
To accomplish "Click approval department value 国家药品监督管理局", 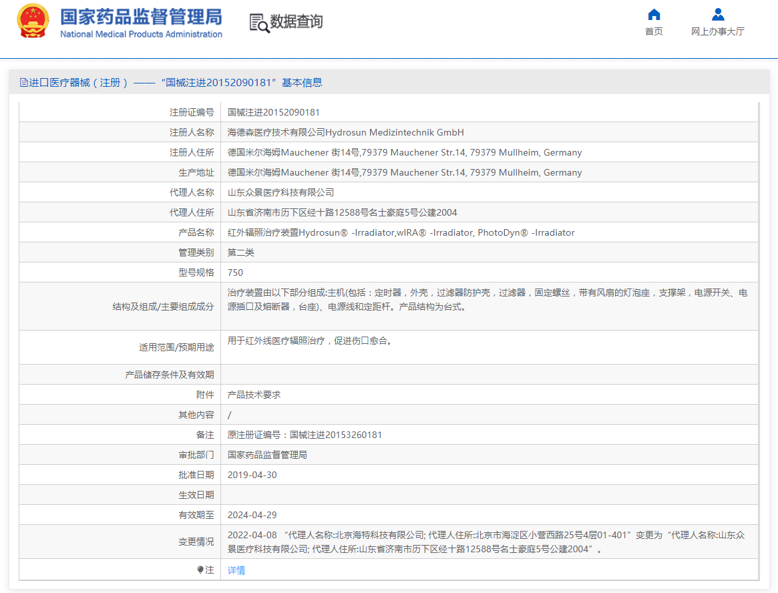I will [x=267, y=455].
